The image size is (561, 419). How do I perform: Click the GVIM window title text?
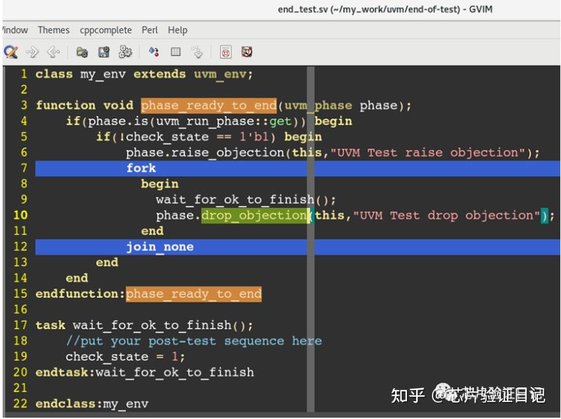(x=385, y=9)
